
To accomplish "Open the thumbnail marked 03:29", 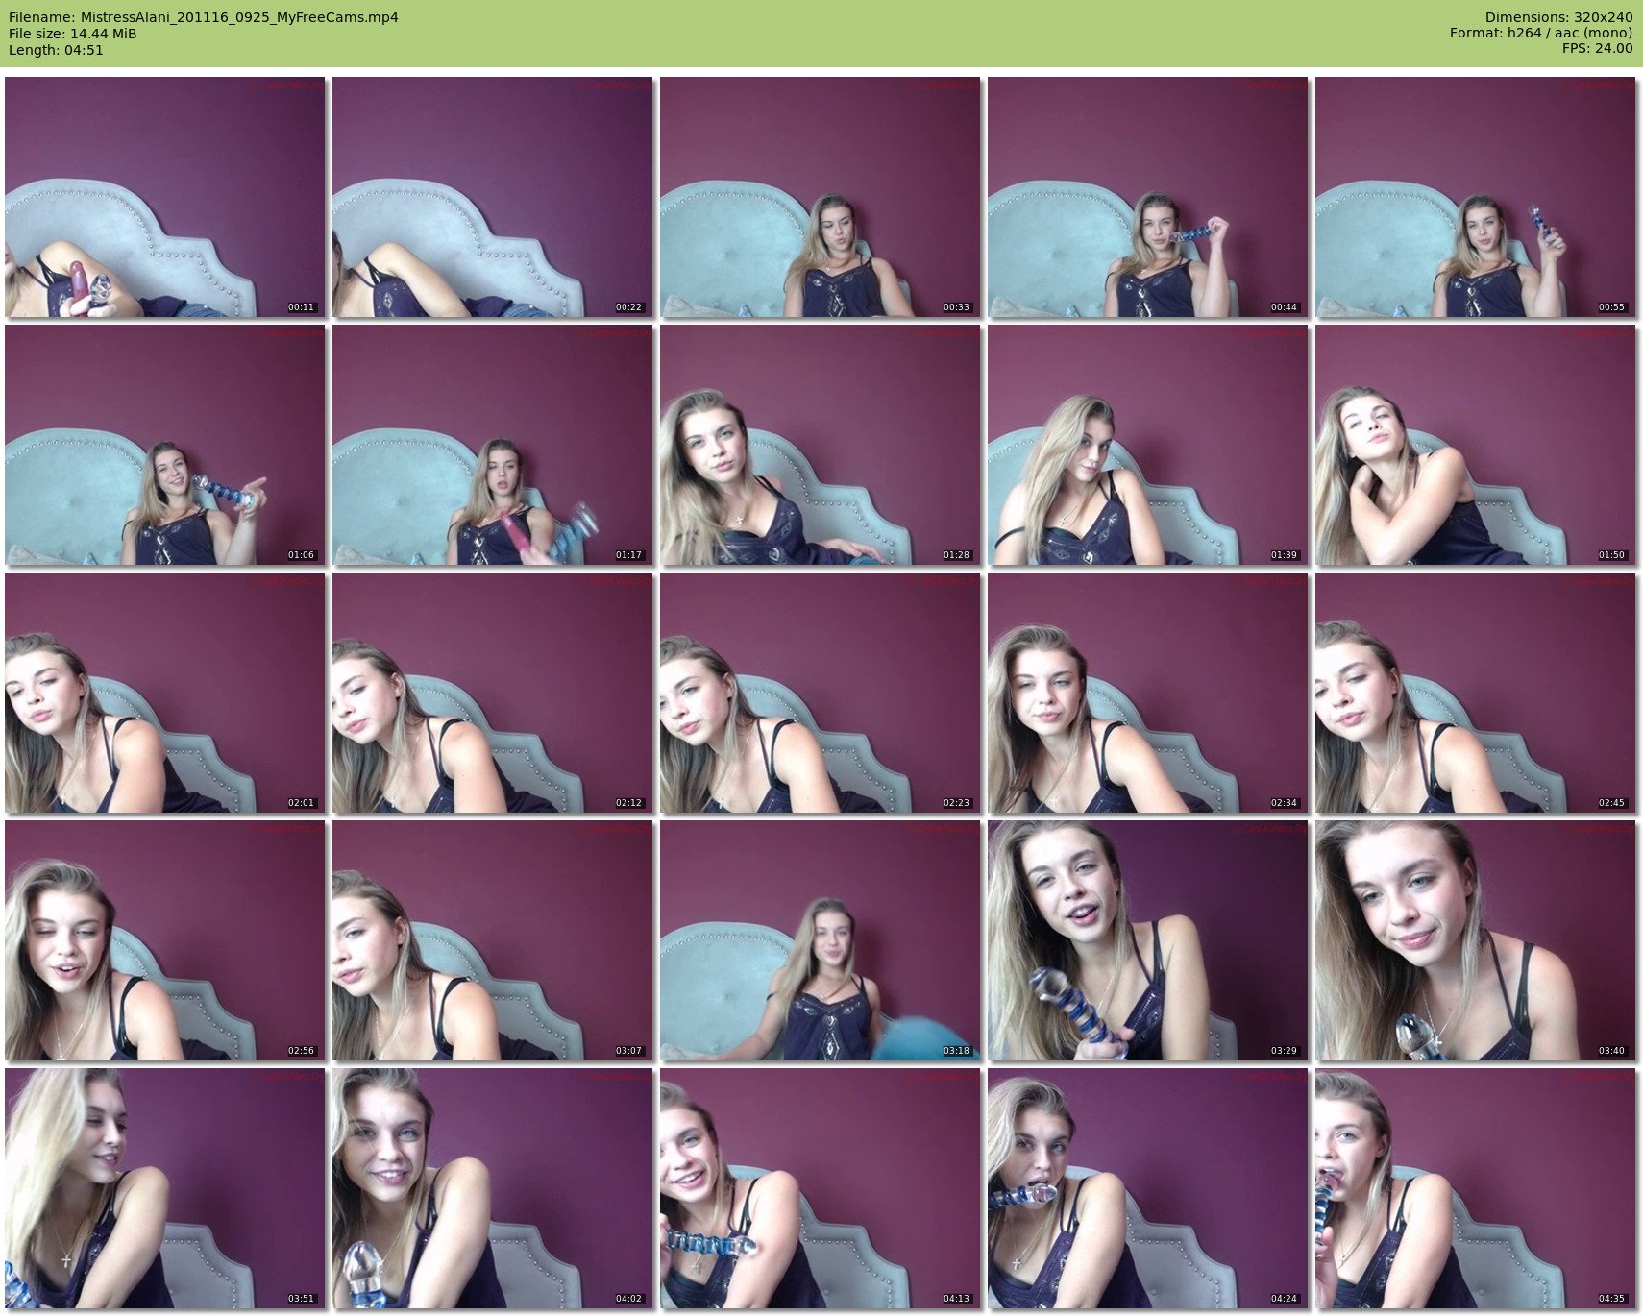I will pos(1148,940).
